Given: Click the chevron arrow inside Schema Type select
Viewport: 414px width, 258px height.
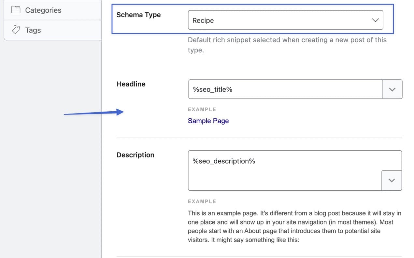Looking at the screenshot, I should pyautogui.click(x=375, y=20).
